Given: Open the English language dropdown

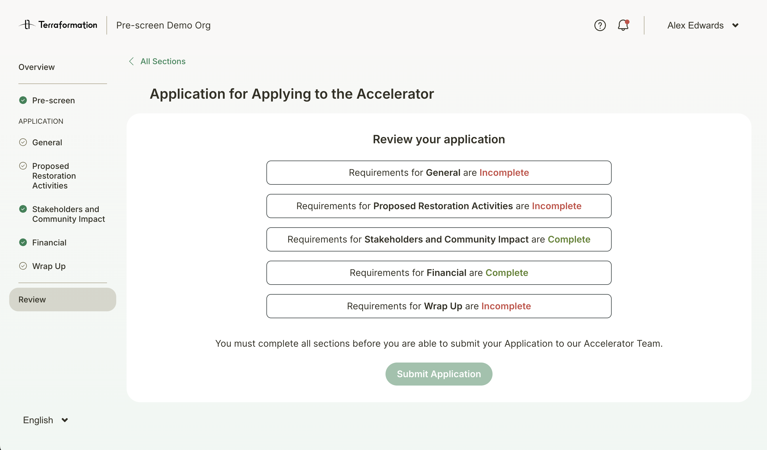Looking at the screenshot, I should [45, 420].
